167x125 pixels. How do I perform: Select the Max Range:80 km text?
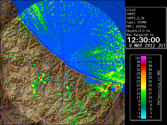[140, 35]
